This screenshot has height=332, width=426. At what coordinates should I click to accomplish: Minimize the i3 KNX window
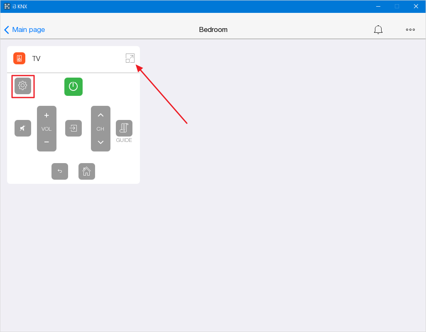[378, 6]
